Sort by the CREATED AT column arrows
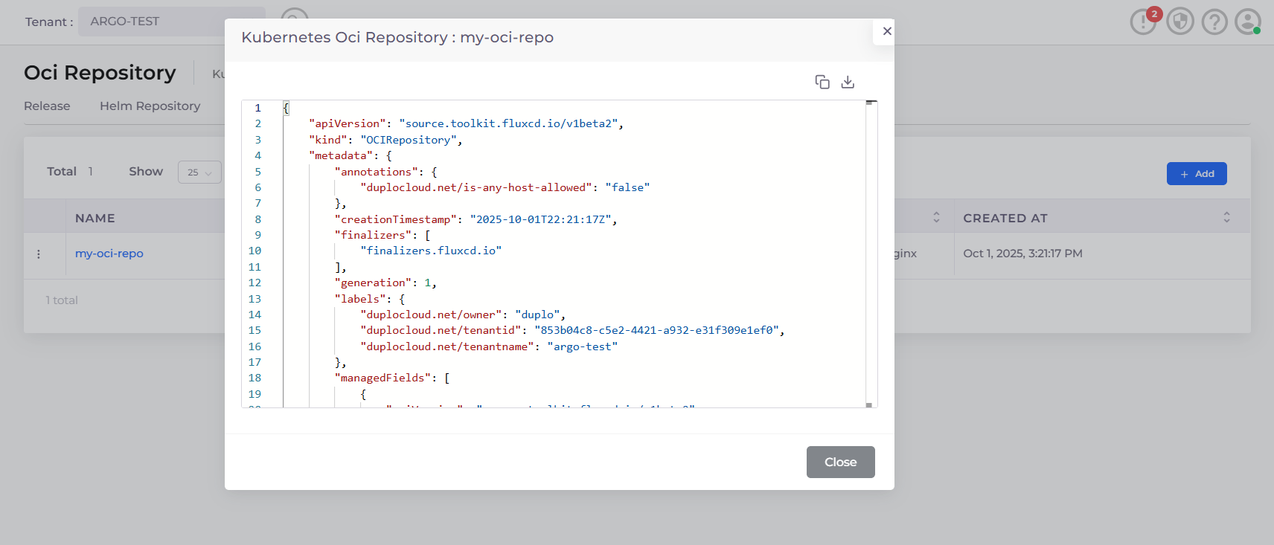This screenshot has width=1274, height=545. 1226,218
